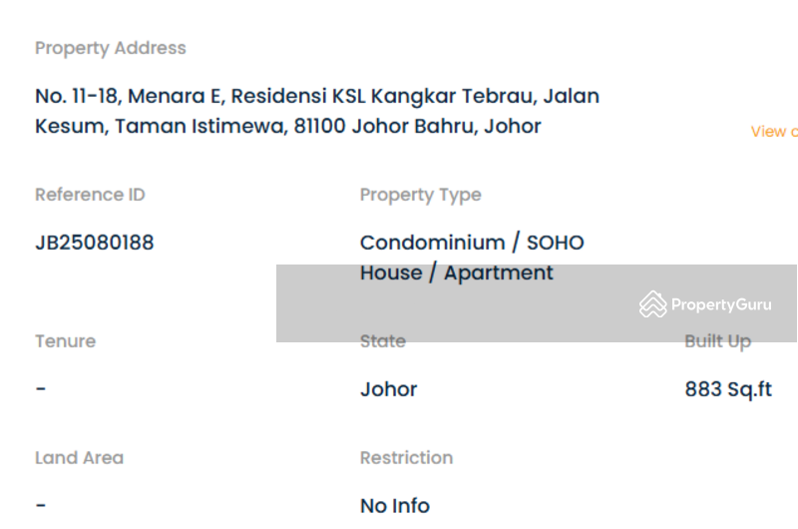Click the Restriction label

(x=407, y=458)
